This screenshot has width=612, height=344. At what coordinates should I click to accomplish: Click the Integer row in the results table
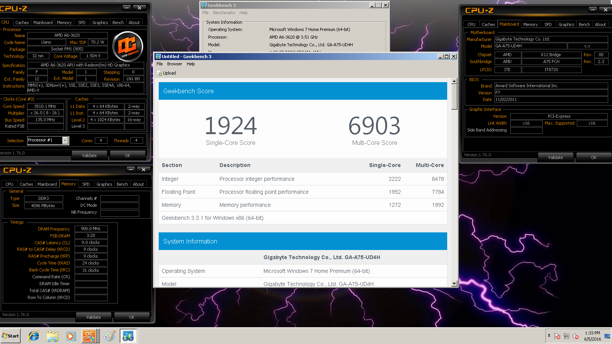click(303, 179)
